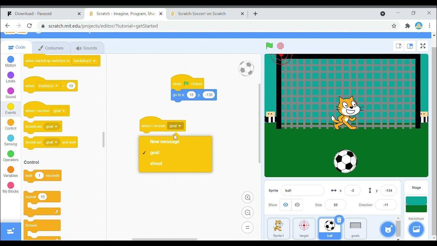Switch to large stage layout

tap(410, 46)
